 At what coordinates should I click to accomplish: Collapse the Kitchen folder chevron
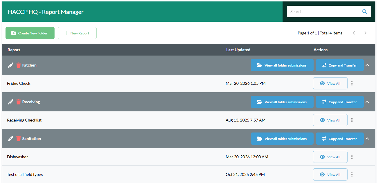click(367, 65)
